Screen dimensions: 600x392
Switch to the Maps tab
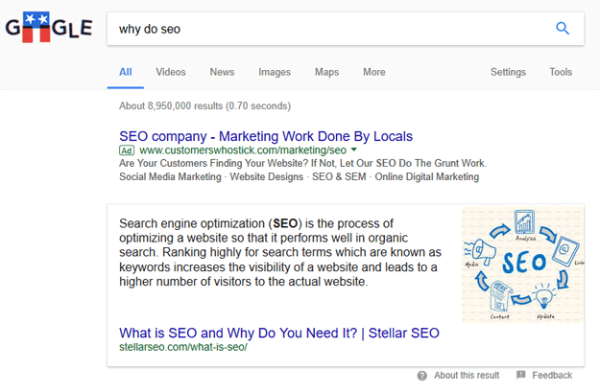326,72
